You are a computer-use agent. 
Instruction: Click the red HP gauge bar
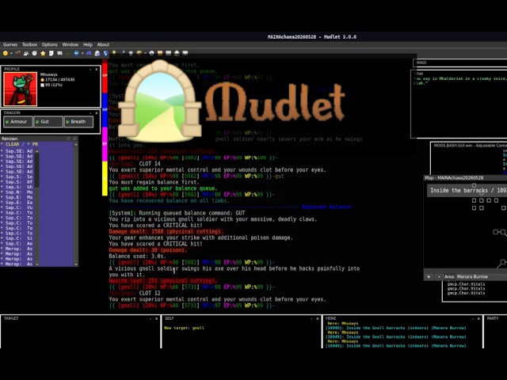(x=105, y=76)
